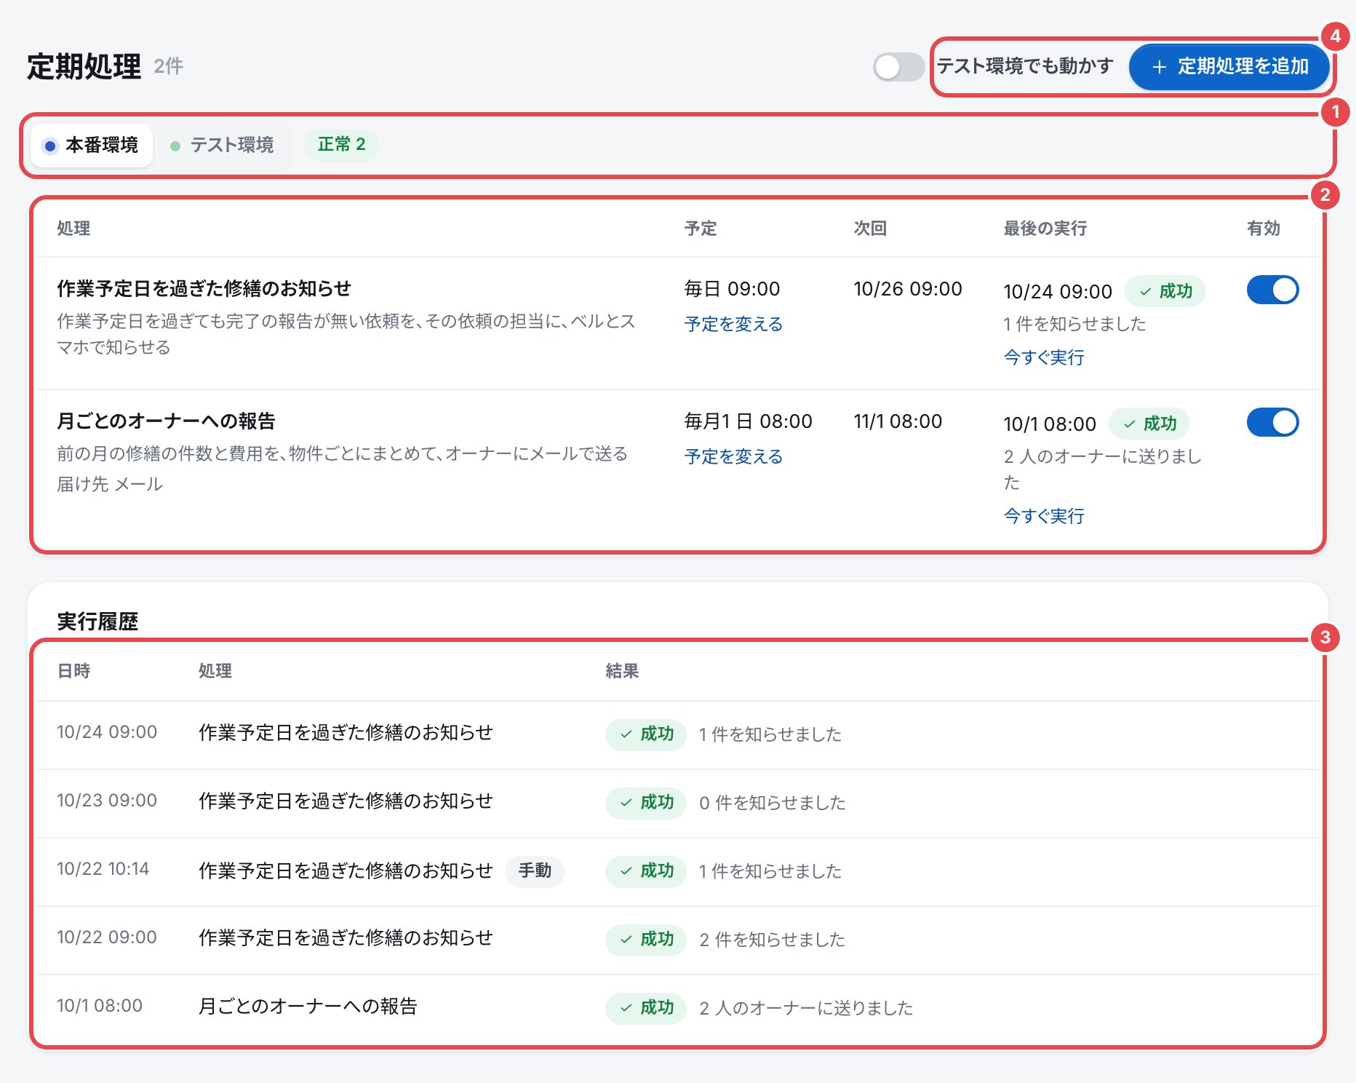Screen dimensions: 1356x1083
Task: Click the 成功 badge in the 10/24 09:00 history row
Action: [x=646, y=734]
